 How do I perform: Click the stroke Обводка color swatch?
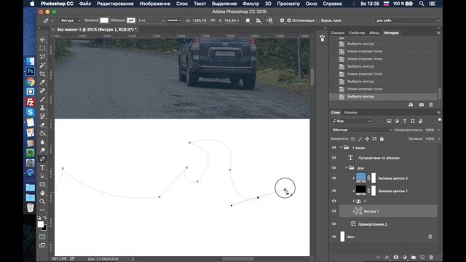[131, 20]
